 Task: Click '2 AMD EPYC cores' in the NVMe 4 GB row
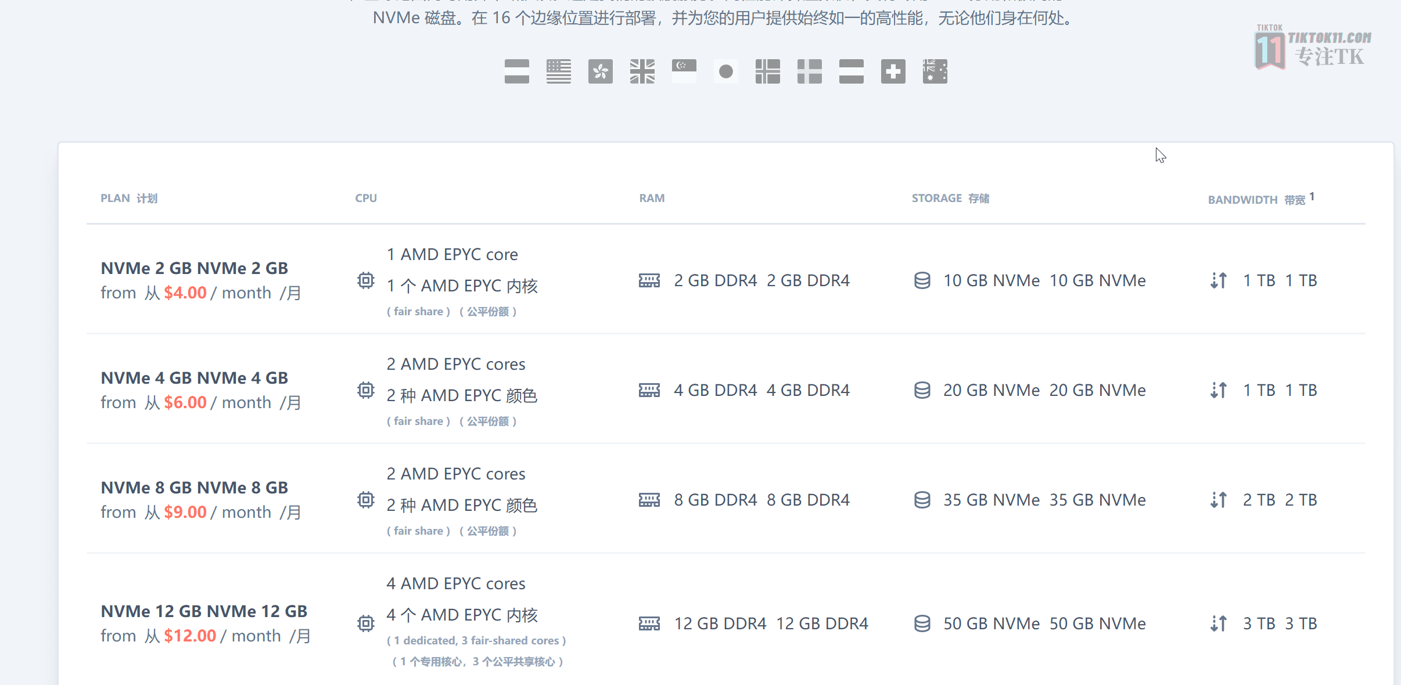[x=456, y=364]
